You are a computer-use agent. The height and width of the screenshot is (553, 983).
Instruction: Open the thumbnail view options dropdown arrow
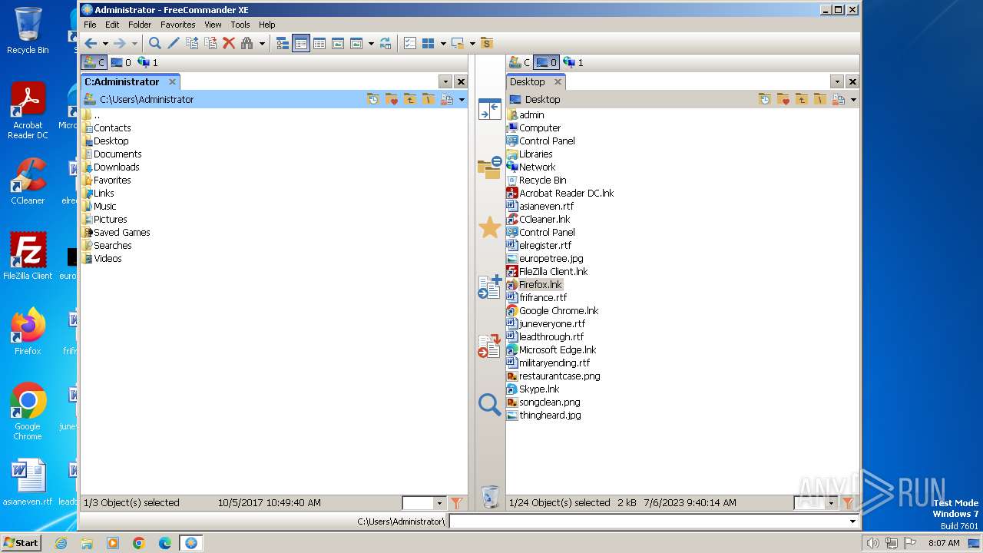coord(371,44)
